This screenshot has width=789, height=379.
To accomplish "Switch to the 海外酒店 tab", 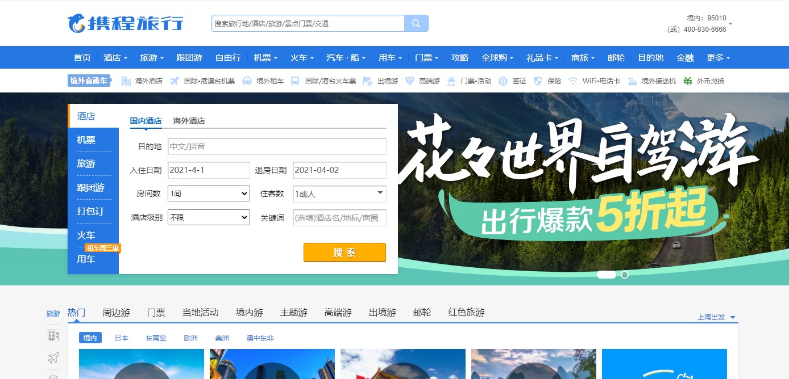I will click(x=189, y=121).
